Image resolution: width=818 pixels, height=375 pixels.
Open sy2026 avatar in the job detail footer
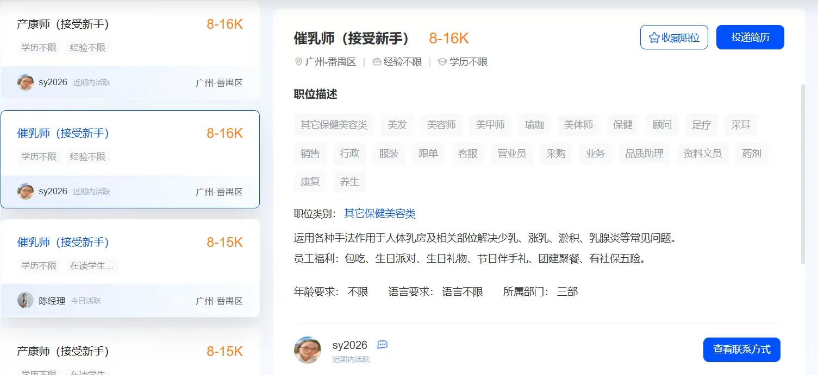(x=308, y=349)
